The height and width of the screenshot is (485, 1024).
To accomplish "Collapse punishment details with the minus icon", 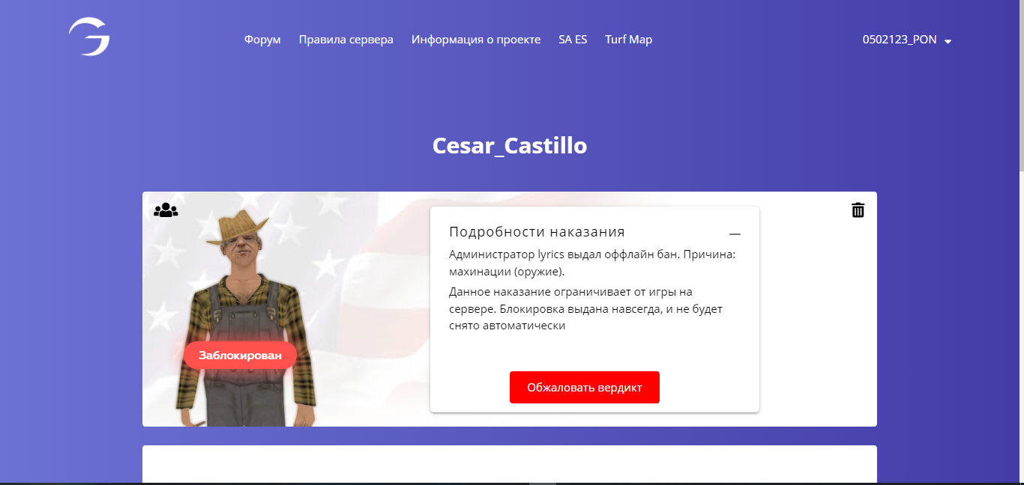I will point(735,234).
